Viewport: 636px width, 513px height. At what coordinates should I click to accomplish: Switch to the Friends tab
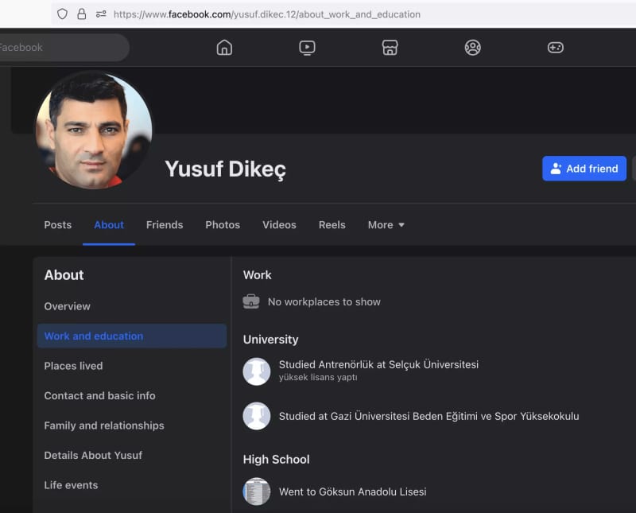click(x=165, y=225)
